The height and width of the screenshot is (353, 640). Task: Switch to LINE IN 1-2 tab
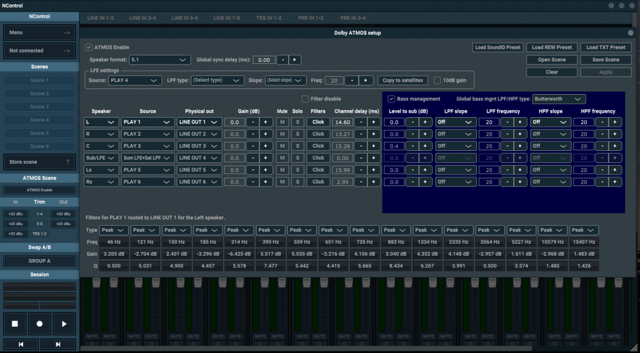pyautogui.click(x=100, y=18)
